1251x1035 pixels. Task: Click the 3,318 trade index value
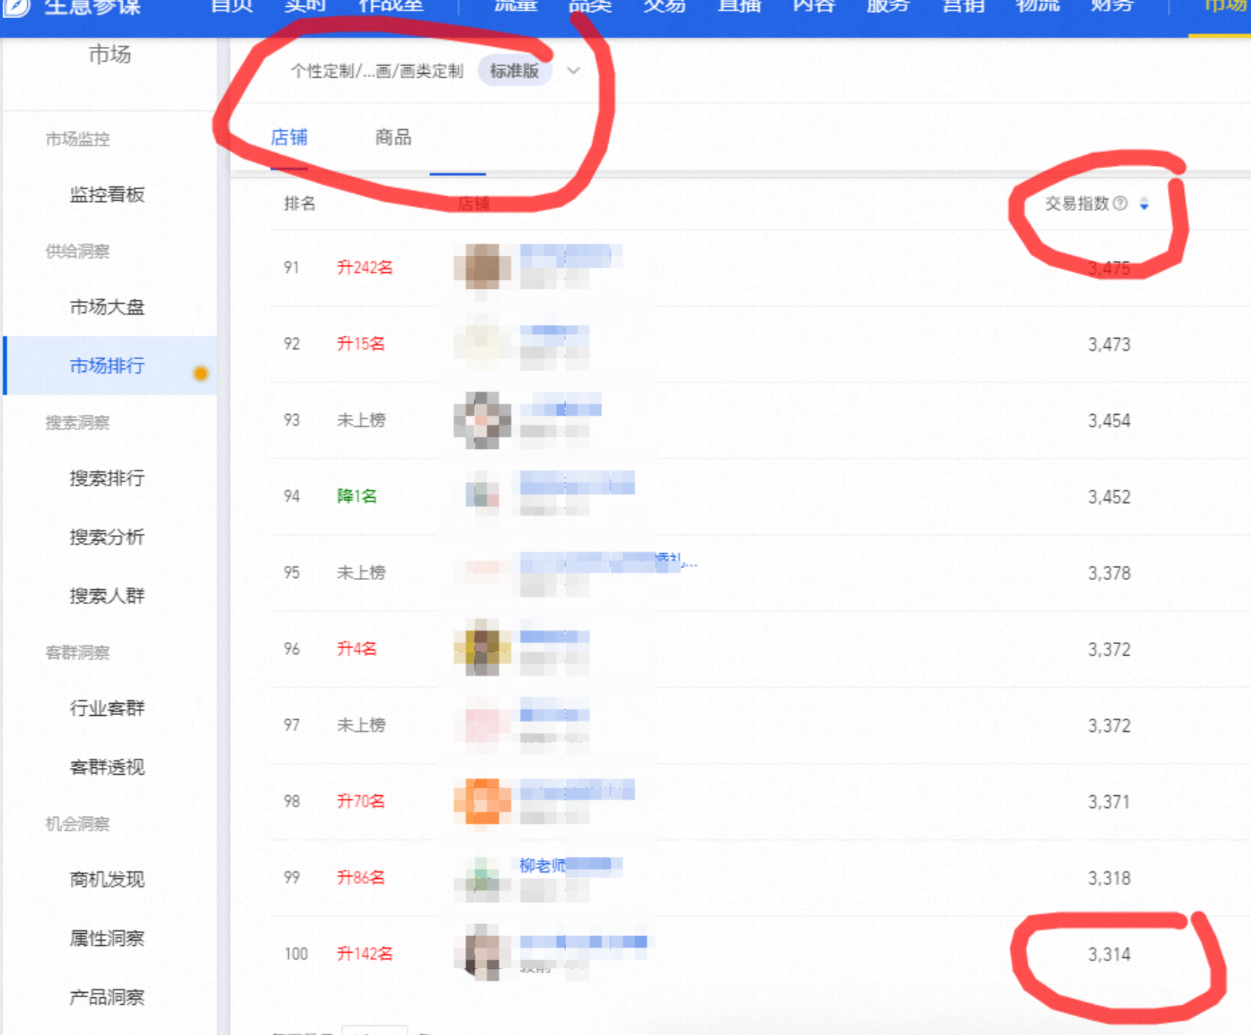point(1109,879)
